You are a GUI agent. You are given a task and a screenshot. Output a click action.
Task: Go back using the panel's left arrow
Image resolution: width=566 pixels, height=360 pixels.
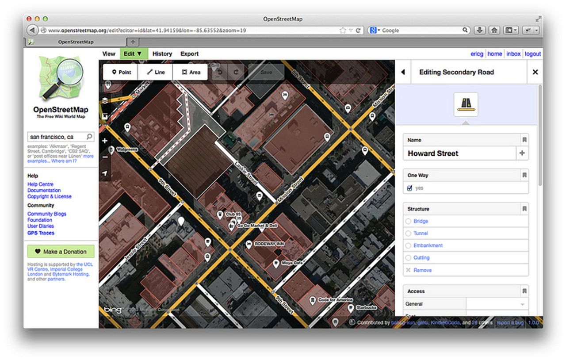click(402, 72)
